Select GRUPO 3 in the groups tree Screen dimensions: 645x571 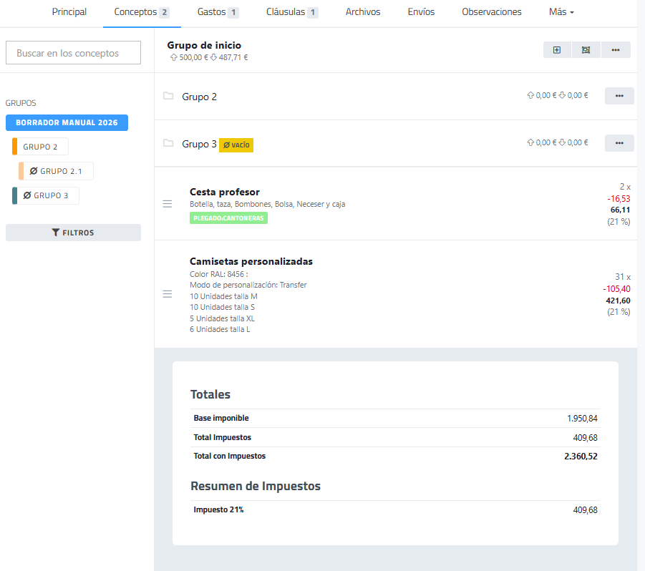point(46,195)
